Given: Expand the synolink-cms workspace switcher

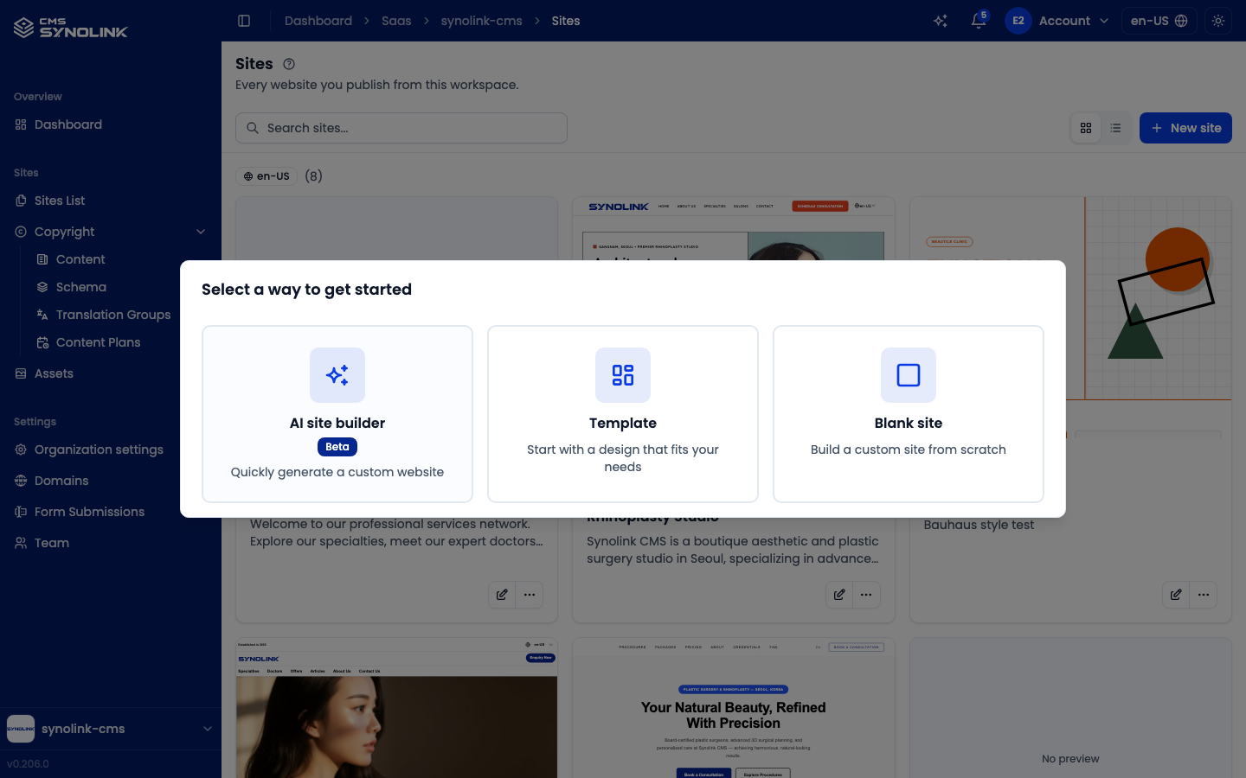Looking at the screenshot, I should pyautogui.click(x=111, y=729).
